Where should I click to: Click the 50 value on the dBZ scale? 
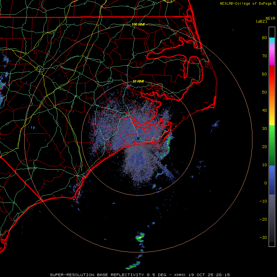264,92
